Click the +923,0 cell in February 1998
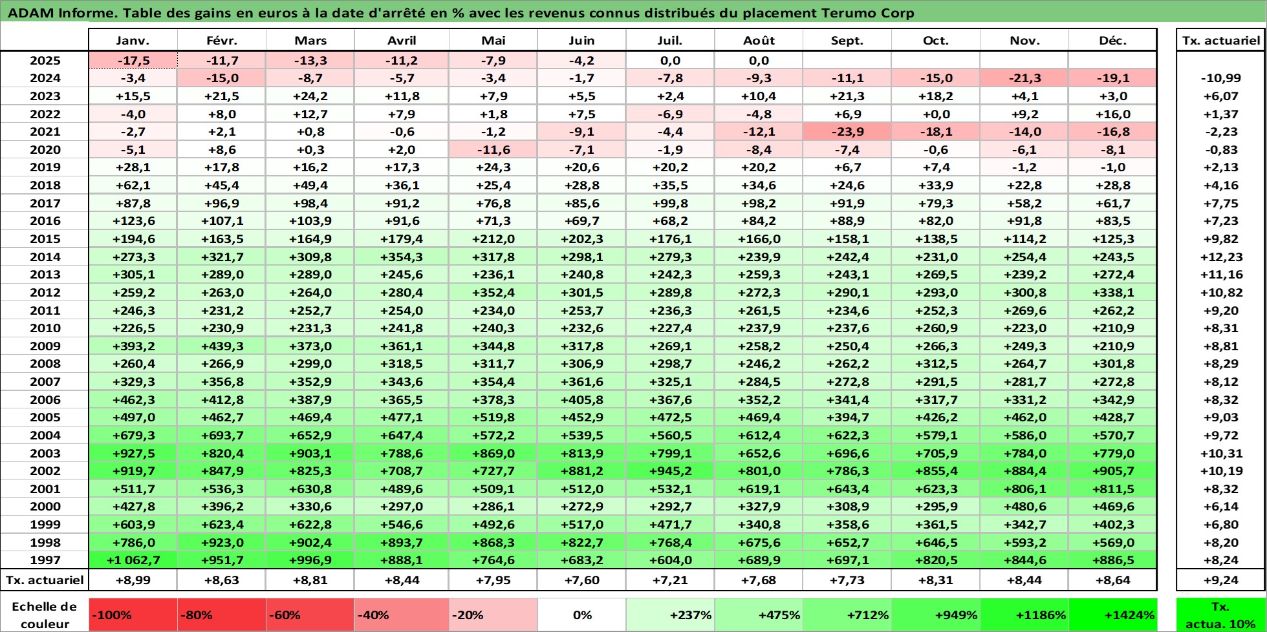 pyautogui.click(x=221, y=542)
